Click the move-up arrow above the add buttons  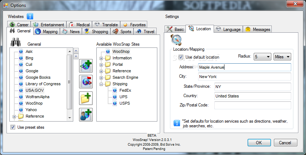[x=76, y=51]
